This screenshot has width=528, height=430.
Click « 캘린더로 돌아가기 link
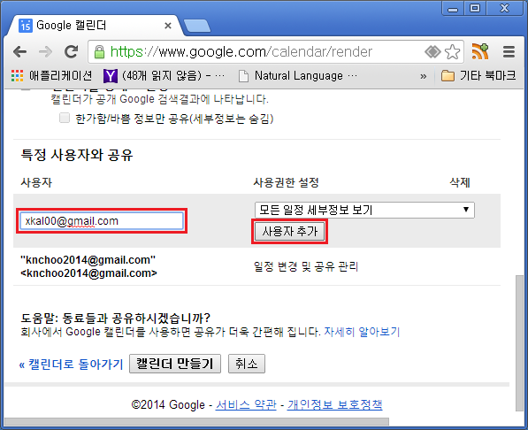point(71,364)
